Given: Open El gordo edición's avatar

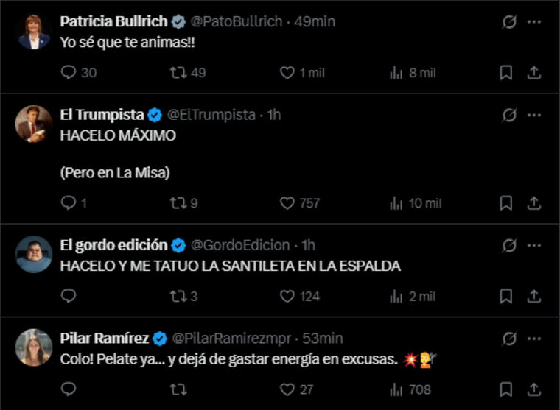Looking at the screenshot, I should point(34,255).
